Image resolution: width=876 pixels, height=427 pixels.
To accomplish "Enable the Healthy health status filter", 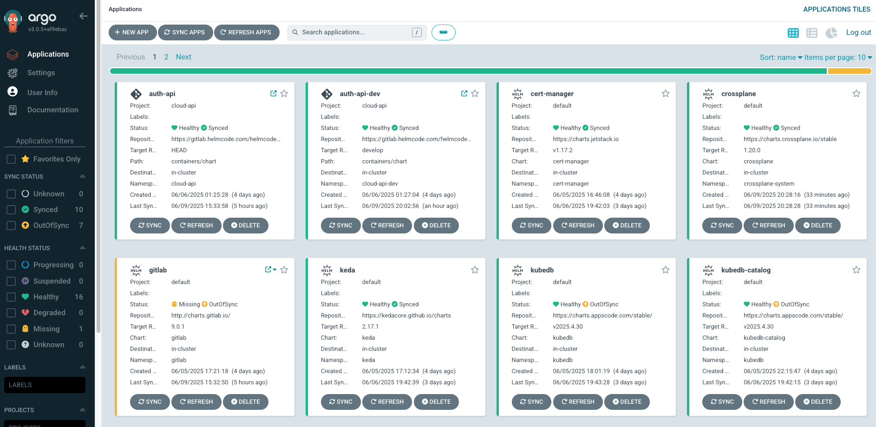I will pyautogui.click(x=11, y=297).
